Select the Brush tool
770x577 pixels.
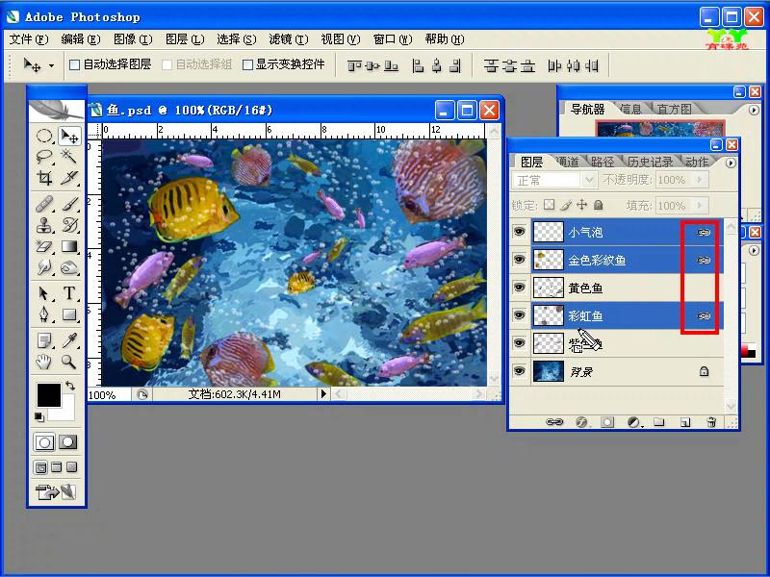tap(69, 203)
